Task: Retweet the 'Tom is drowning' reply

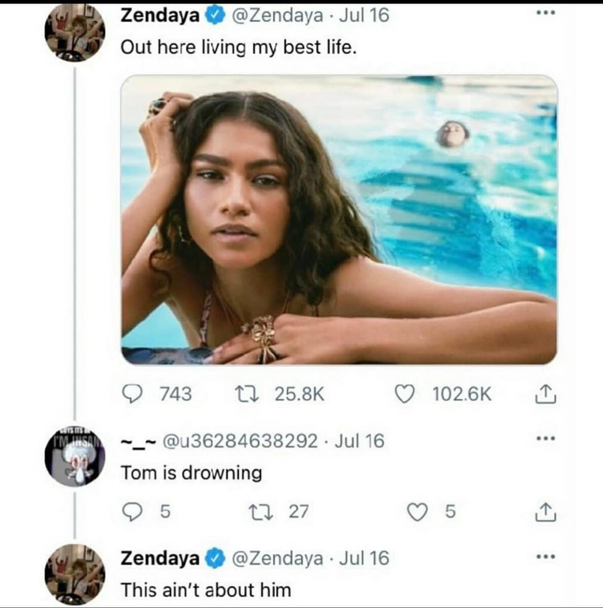Action: (260, 512)
